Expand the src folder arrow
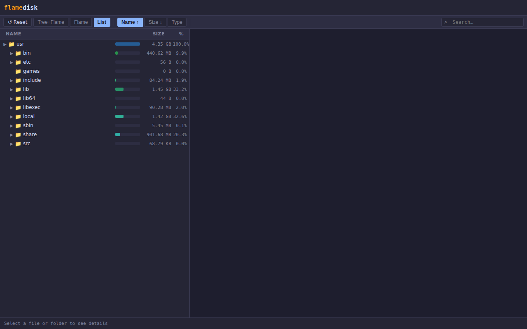The image size is (527, 329). pyautogui.click(x=12, y=144)
